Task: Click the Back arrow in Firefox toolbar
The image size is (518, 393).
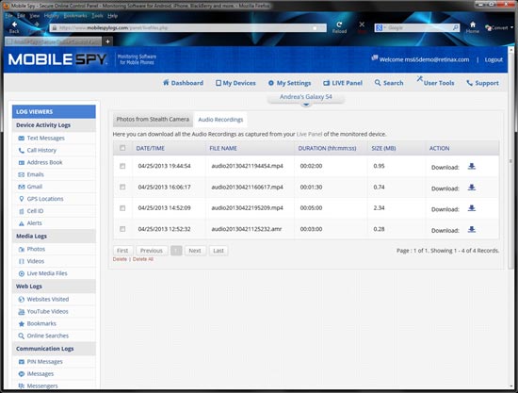Action: pos(14,25)
